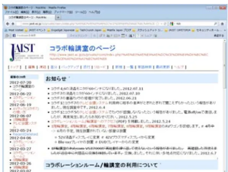228x172 pixels.
Task: Open 1階輪講室 link under 2012-06-07
Action: coord(20,120)
